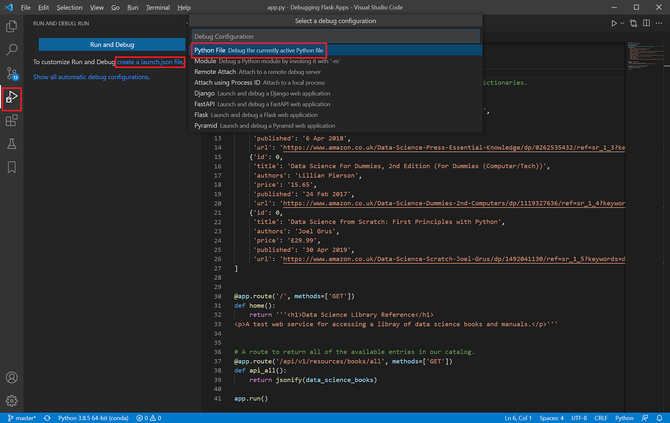
Task: Click Python 3.8.5 64-bit (conda) interpreter
Action: (x=93, y=418)
